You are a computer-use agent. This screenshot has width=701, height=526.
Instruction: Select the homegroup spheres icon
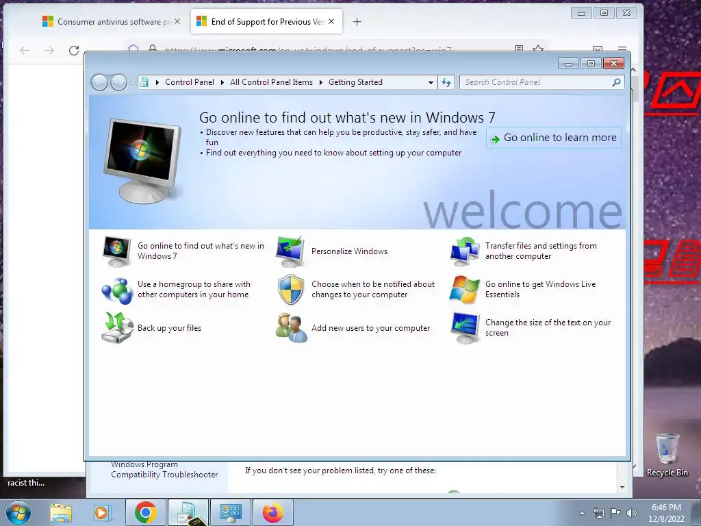pos(116,290)
